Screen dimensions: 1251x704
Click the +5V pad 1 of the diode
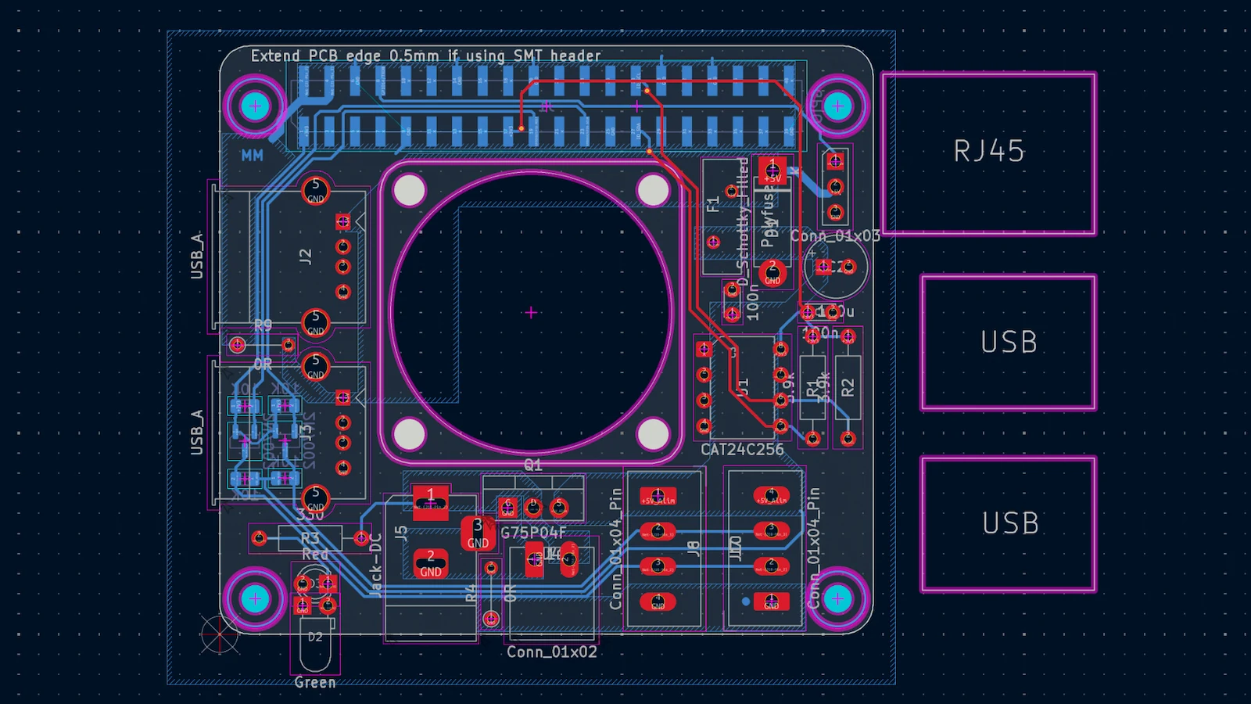[x=772, y=170]
